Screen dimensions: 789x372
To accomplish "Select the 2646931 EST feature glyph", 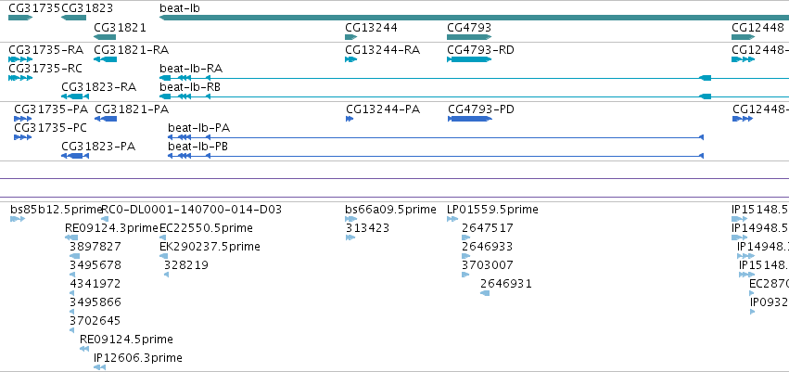I will click(x=485, y=293).
